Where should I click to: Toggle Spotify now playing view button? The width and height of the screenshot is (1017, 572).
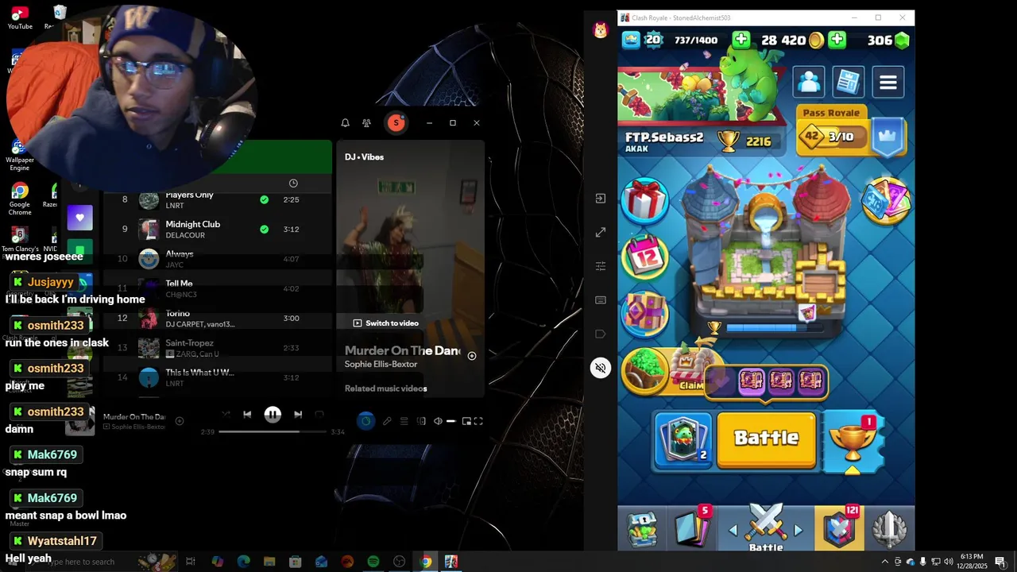(365, 421)
